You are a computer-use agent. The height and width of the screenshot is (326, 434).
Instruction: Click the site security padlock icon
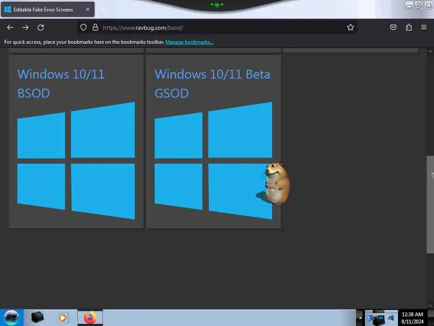(x=95, y=27)
